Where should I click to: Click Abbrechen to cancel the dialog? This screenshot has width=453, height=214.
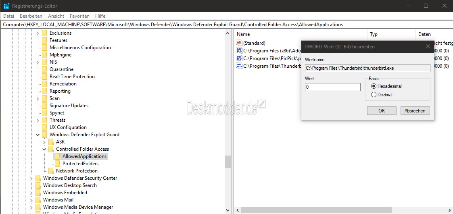click(415, 110)
